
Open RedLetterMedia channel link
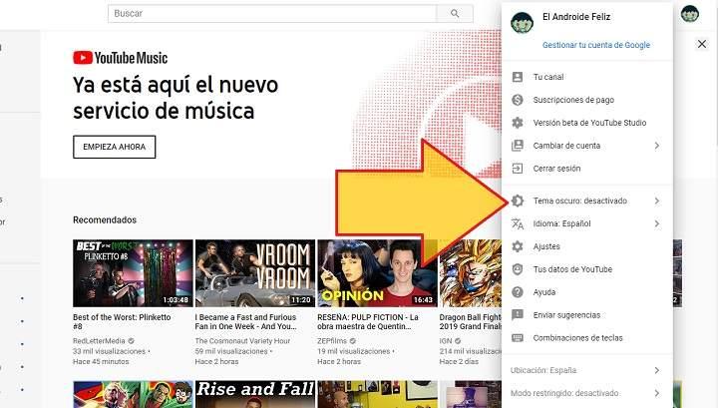tap(99, 341)
